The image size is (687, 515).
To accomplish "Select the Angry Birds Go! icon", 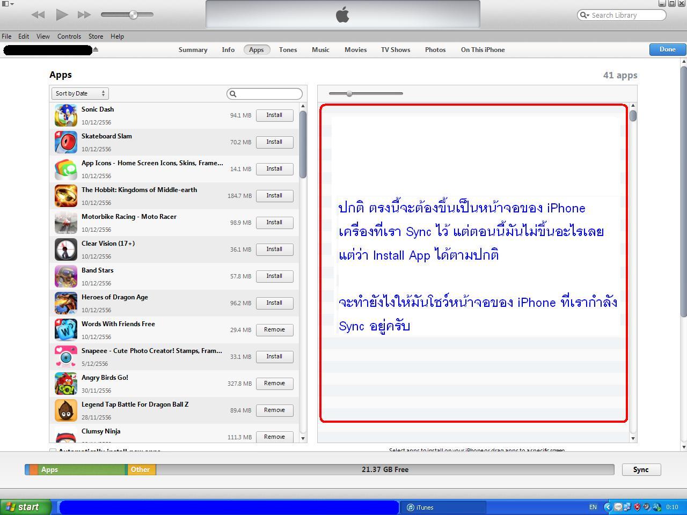I will pyautogui.click(x=65, y=384).
